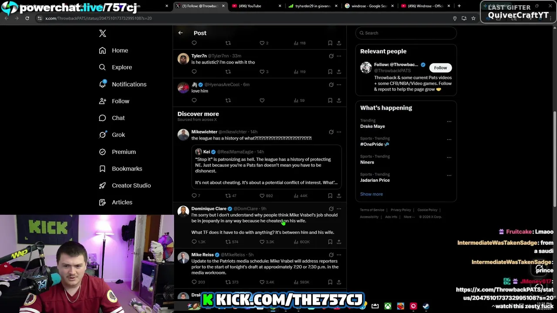Like Mikewichter's post
Image resolution: width=557 pixels, height=313 pixels.
[262, 196]
